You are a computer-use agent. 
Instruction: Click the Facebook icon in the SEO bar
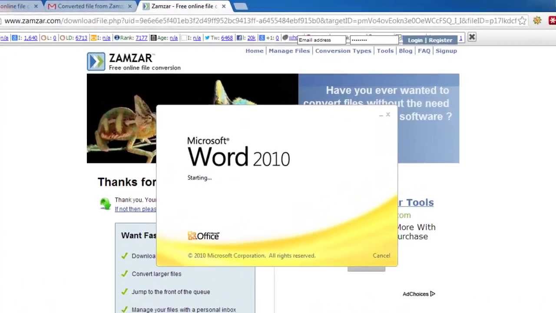239,38
